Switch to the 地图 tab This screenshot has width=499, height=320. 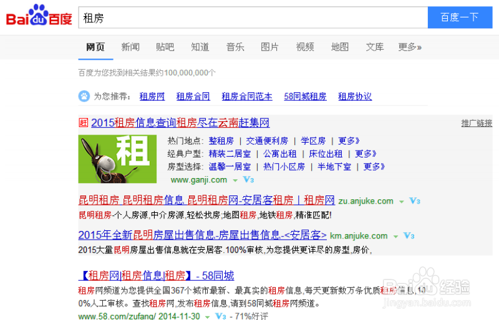pos(340,47)
